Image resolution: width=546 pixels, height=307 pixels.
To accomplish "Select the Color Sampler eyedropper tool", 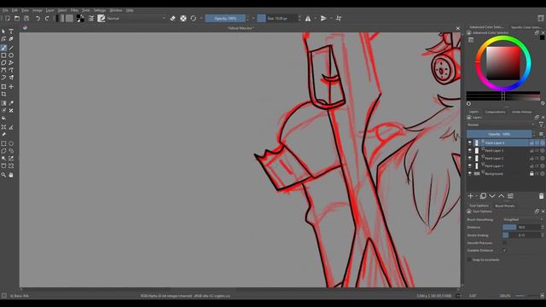I will (x=11, y=103).
